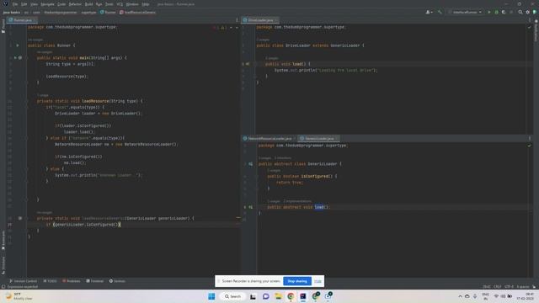Open the VCS menu

(x=120, y=4)
